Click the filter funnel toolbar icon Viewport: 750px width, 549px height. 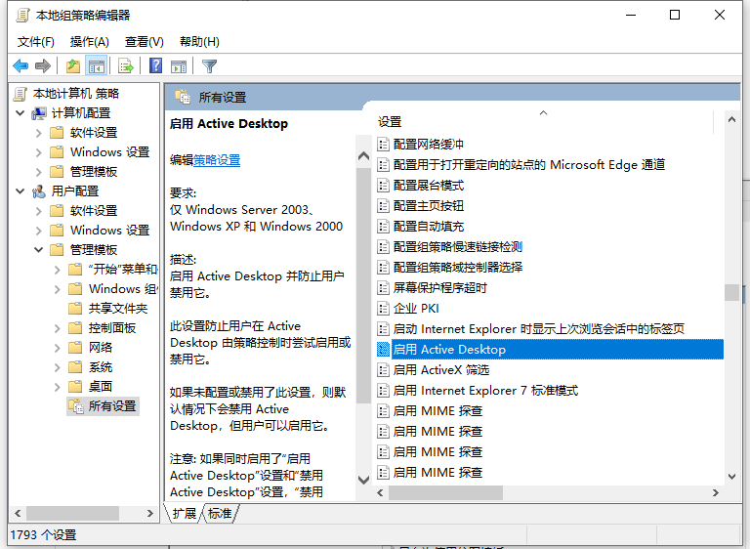click(209, 66)
